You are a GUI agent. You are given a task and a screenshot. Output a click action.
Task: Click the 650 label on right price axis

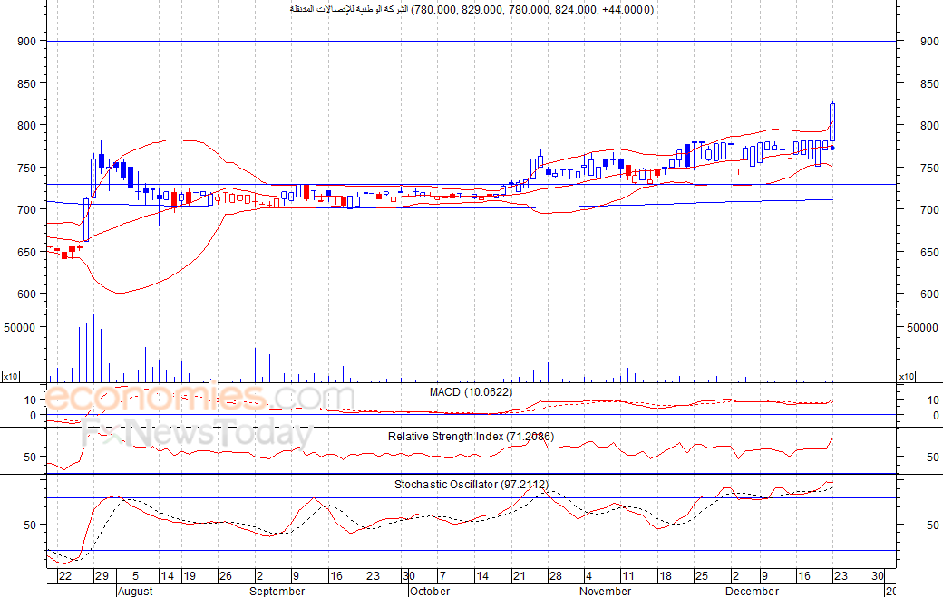pos(929,252)
